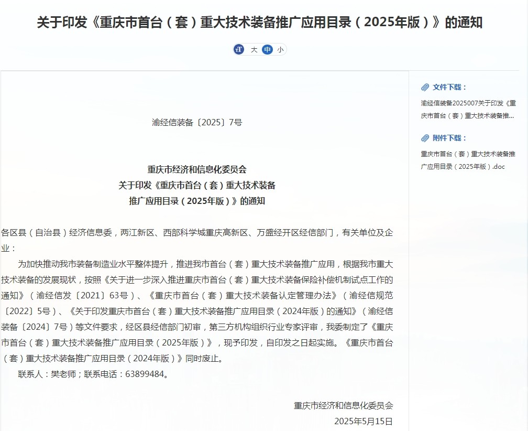Download the 渝经信装备2025007 document file
The image size is (528, 431).
[x=468, y=109]
